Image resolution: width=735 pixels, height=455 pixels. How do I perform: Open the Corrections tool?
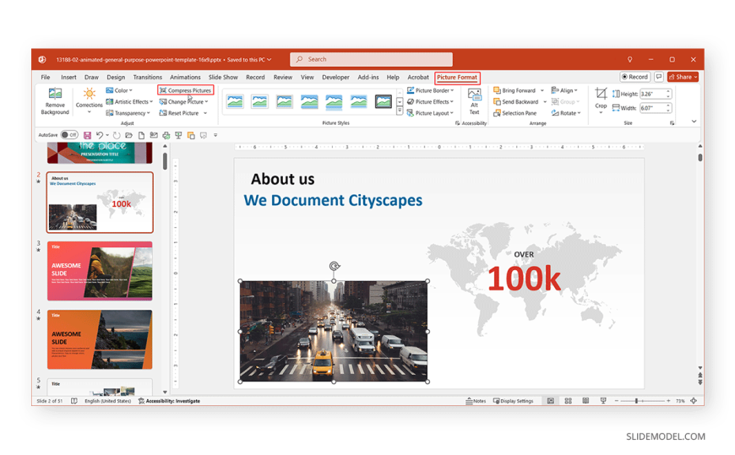(x=89, y=100)
